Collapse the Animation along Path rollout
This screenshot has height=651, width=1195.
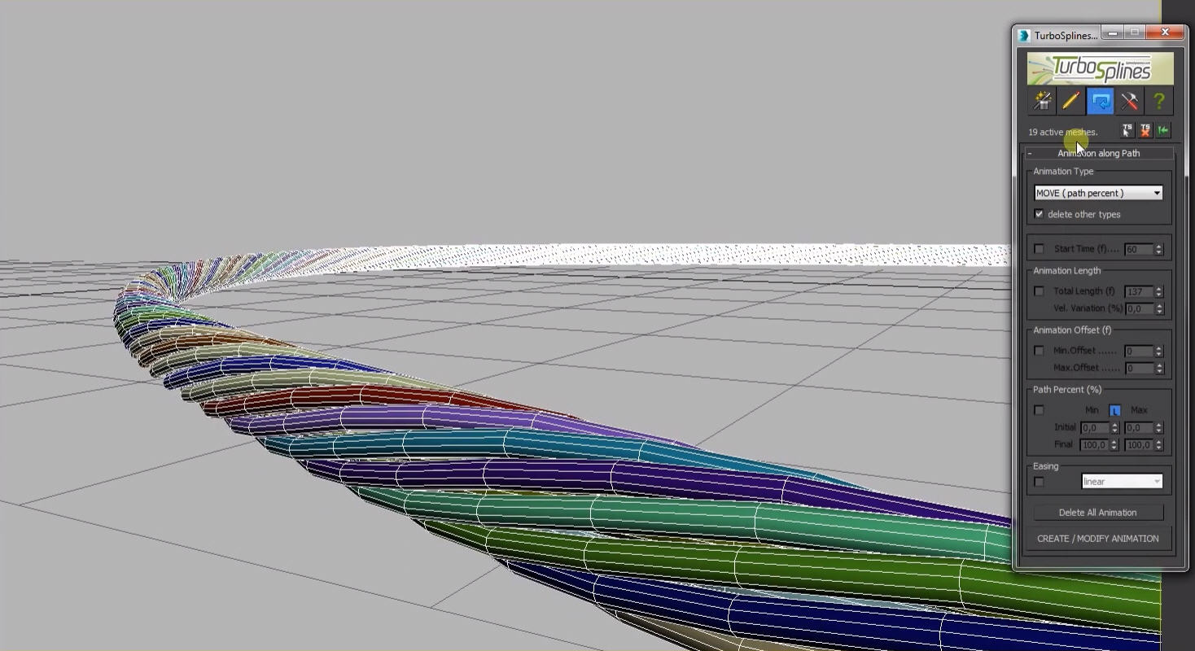[1098, 153]
